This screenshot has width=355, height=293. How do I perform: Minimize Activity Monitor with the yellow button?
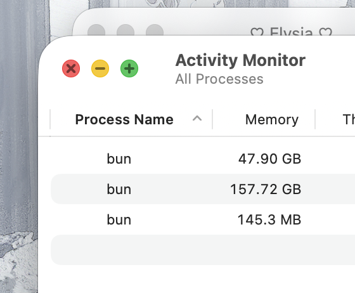point(100,68)
